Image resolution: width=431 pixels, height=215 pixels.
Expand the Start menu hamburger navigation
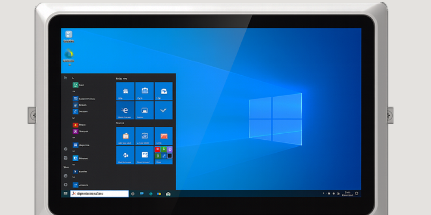tap(66, 78)
